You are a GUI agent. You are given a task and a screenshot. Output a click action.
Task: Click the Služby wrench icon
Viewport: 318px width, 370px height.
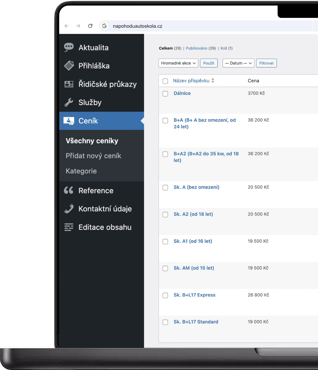coord(69,102)
